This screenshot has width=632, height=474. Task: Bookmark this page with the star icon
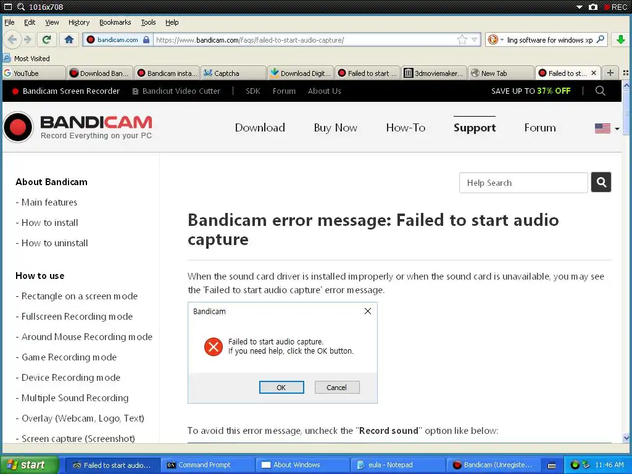(x=462, y=39)
